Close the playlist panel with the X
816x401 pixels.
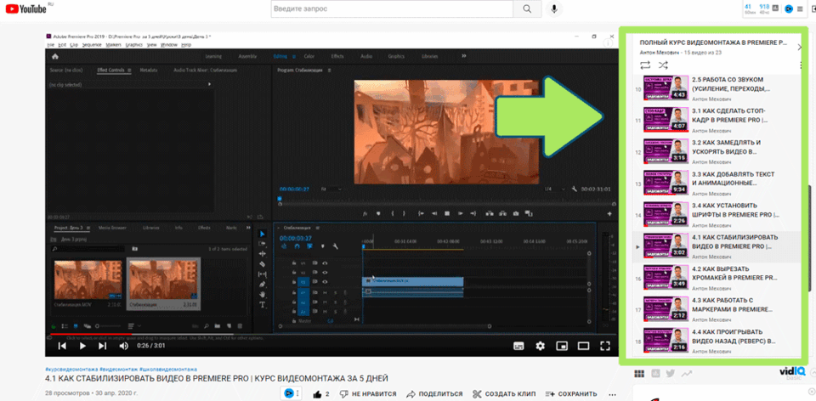coord(800,48)
